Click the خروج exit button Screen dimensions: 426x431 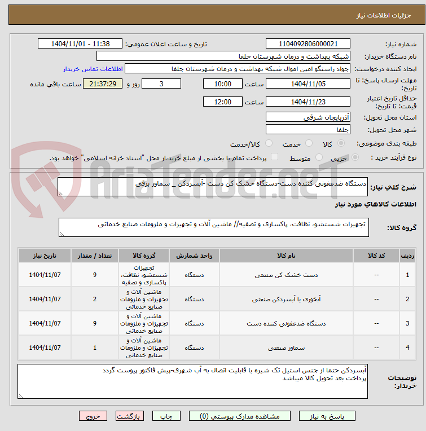click(x=93, y=416)
